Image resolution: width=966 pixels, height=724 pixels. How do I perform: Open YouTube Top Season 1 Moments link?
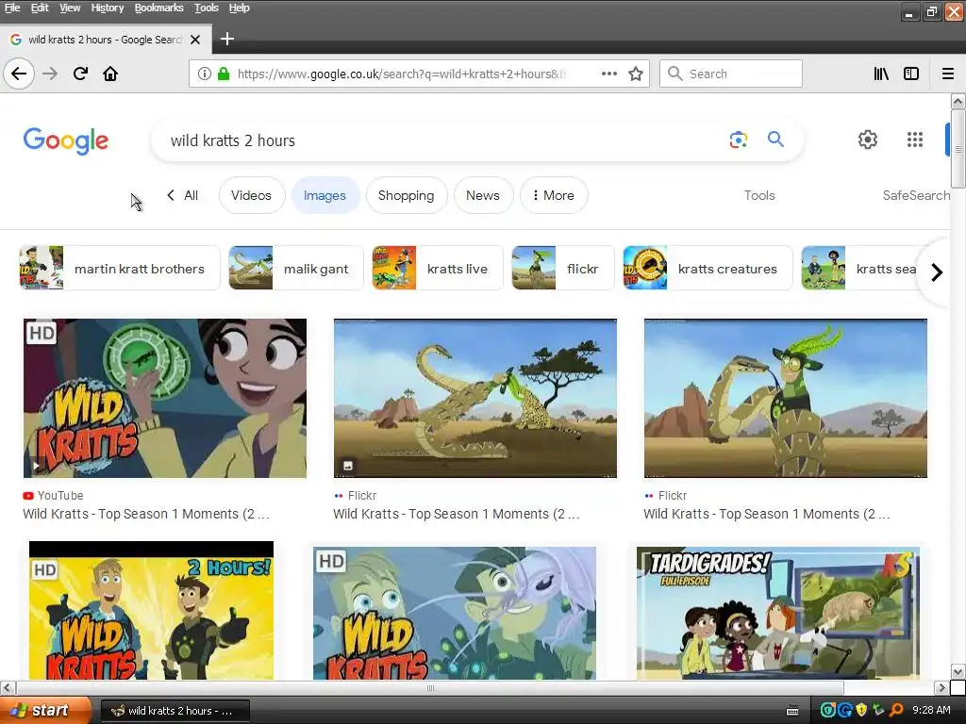[x=146, y=514]
